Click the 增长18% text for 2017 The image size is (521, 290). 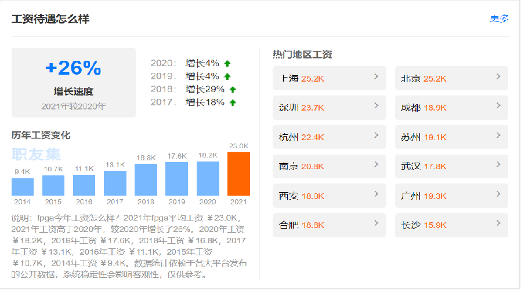pos(205,102)
